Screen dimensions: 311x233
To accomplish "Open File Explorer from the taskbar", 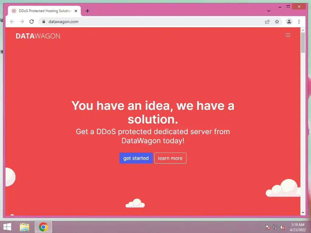I will tap(24, 227).
